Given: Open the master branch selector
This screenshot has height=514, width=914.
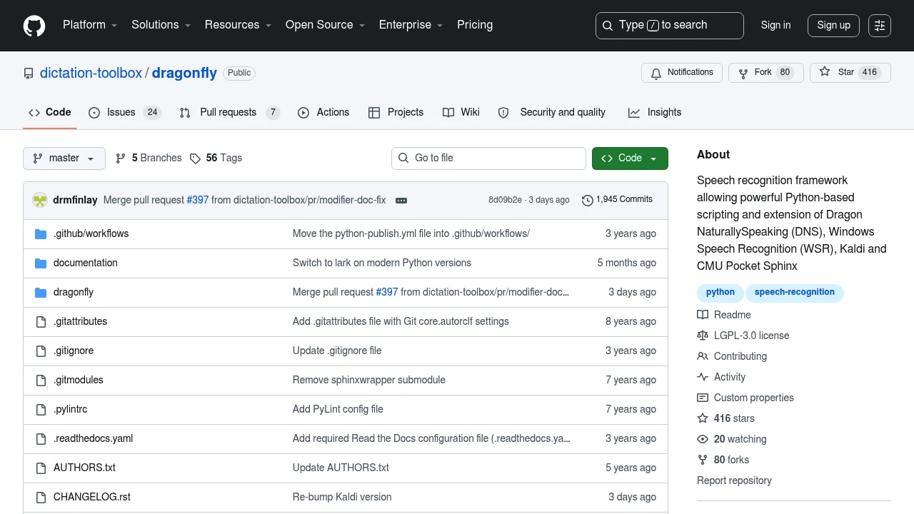Looking at the screenshot, I should click(x=64, y=158).
